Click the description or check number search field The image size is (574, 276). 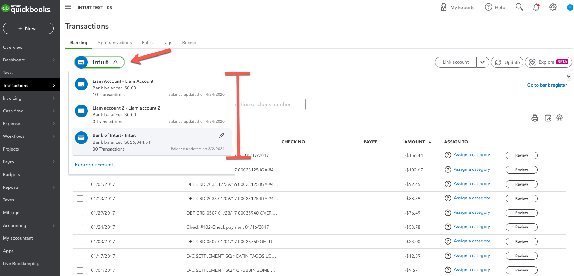click(270, 104)
